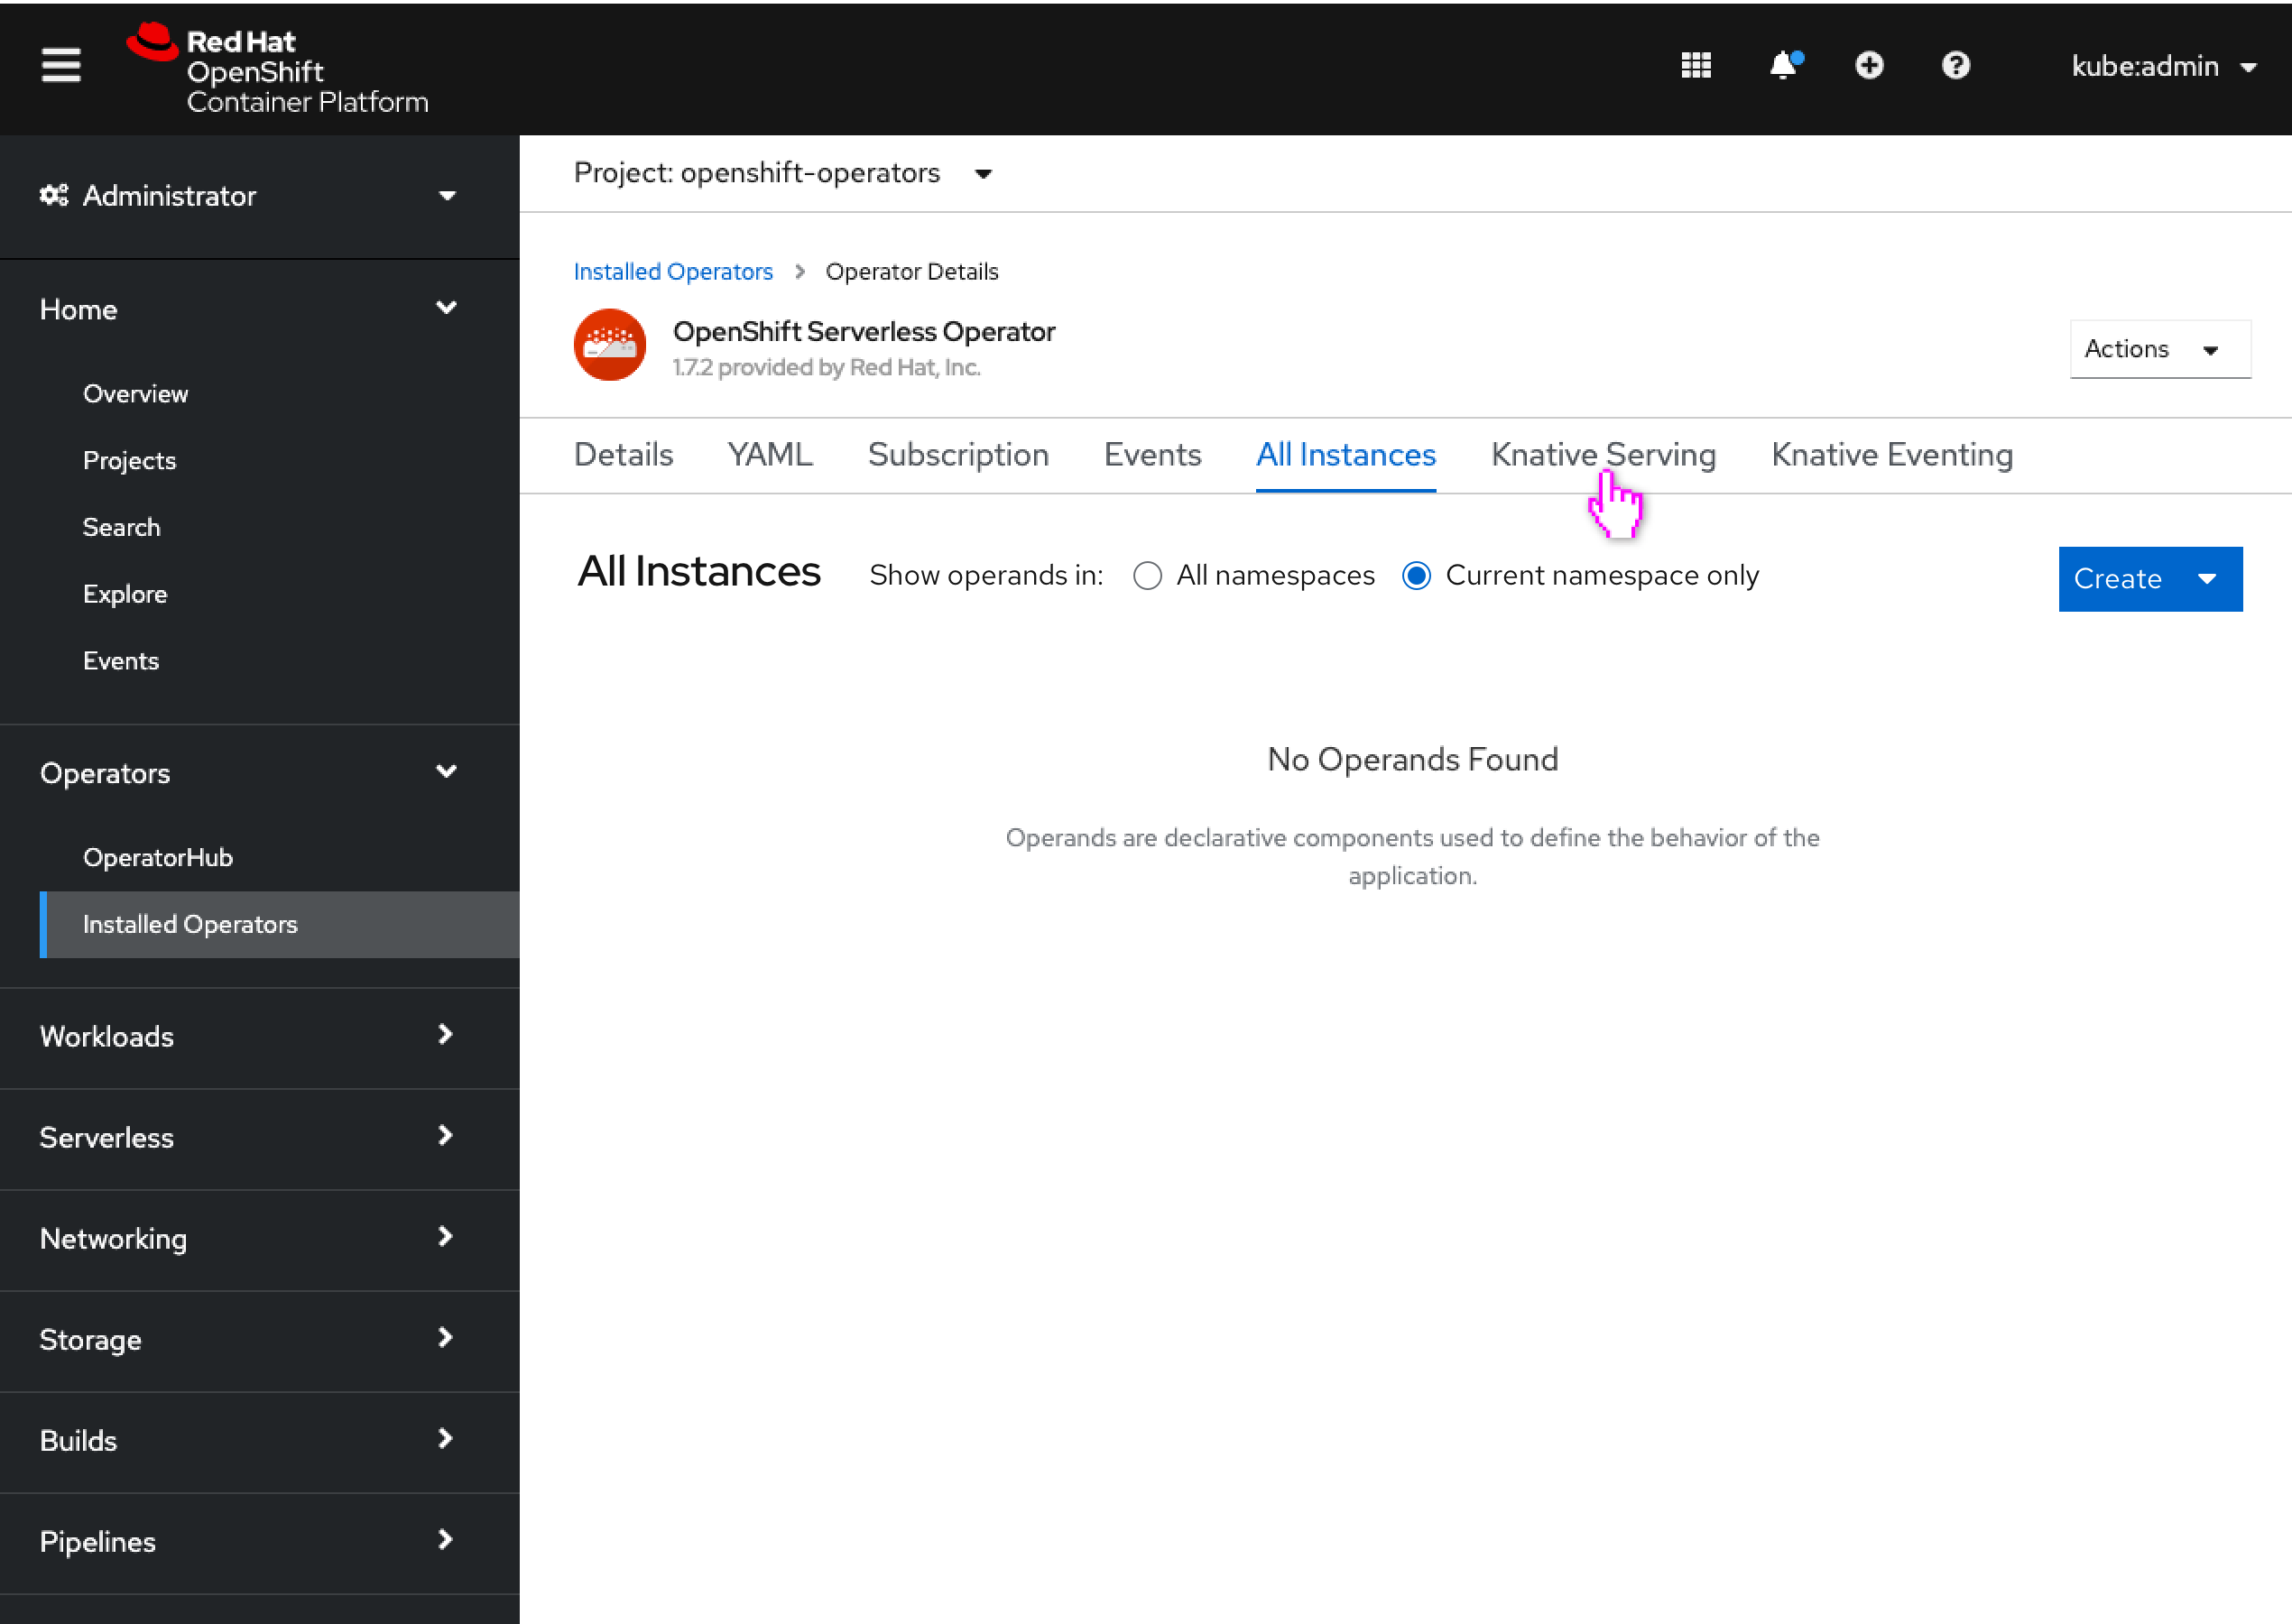This screenshot has height=1624, width=2292.
Task: Click the add/plus icon in top bar
Action: [1869, 65]
